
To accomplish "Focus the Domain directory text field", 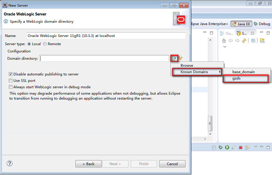I will (104, 59).
